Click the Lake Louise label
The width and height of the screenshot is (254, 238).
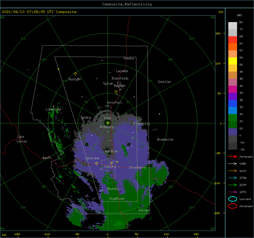22,139
